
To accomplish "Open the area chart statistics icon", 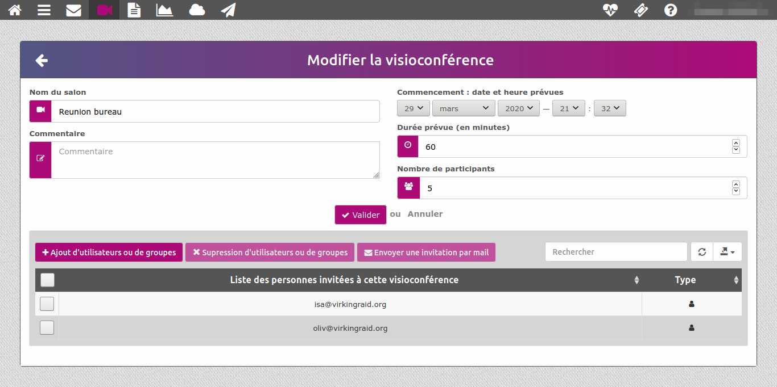I will point(164,10).
